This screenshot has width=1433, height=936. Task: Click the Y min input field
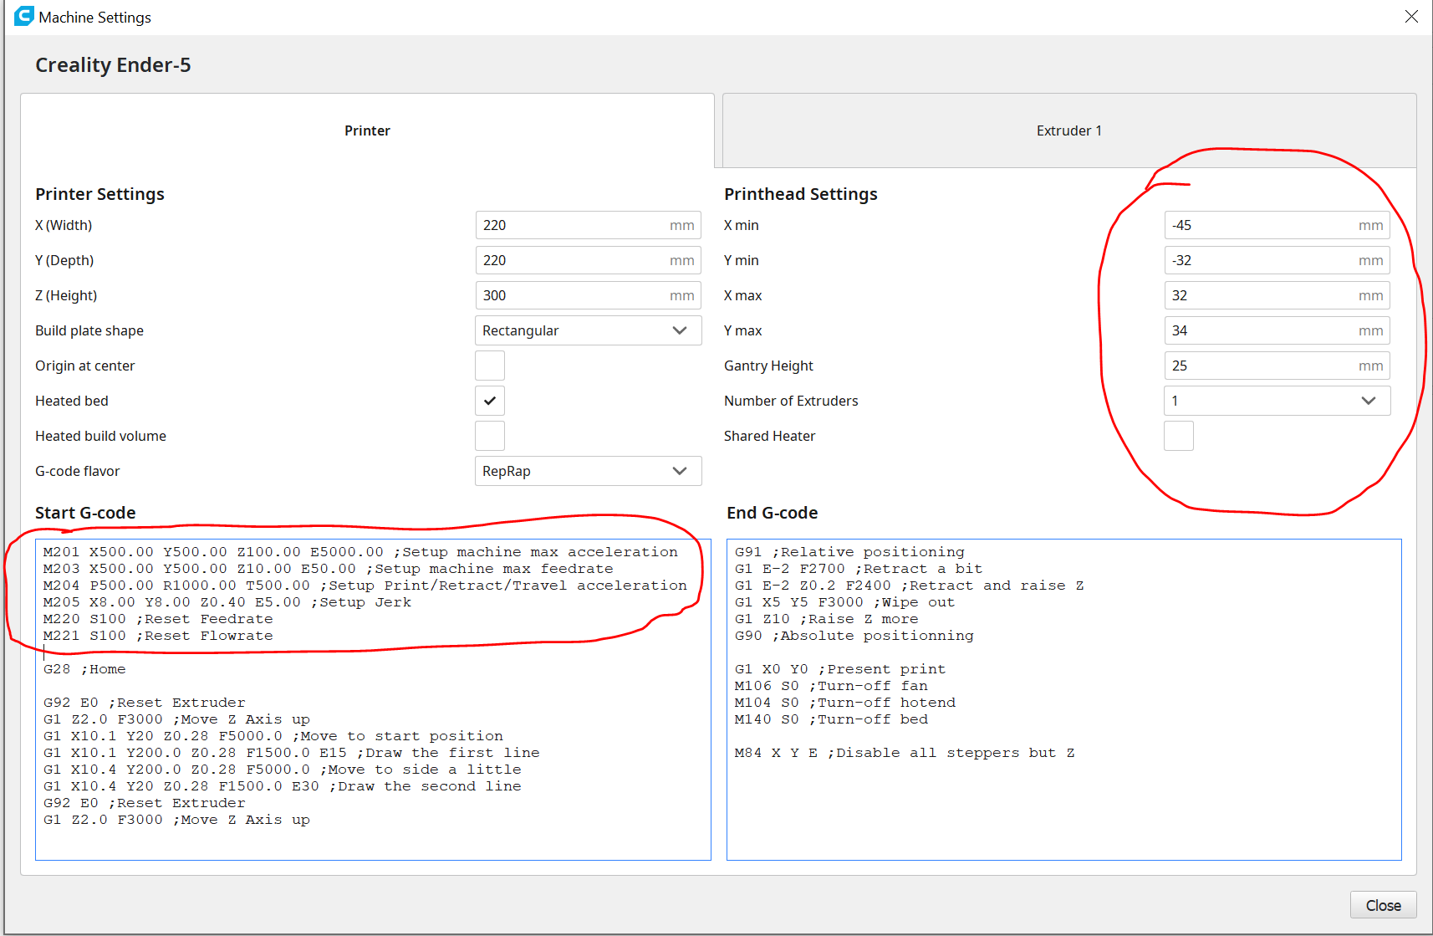1277,260
